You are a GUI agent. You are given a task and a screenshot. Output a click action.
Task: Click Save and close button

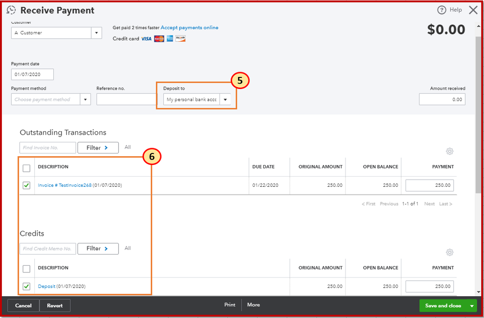(x=443, y=306)
